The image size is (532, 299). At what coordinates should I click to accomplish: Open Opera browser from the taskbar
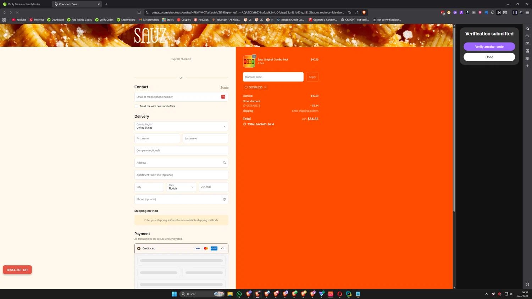(340, 294)
